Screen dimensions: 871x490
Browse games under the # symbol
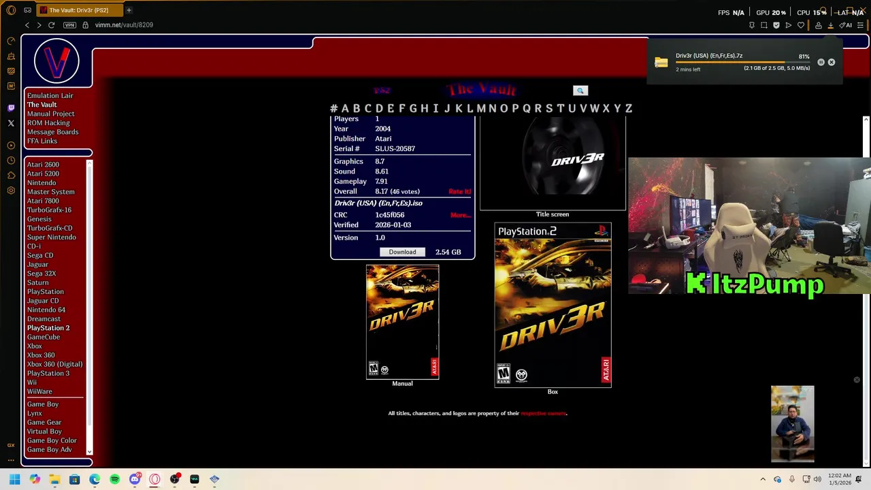pos(333,108)
